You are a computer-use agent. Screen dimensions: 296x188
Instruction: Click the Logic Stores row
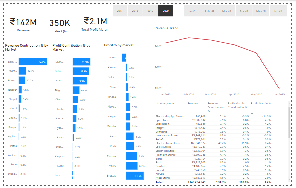tap(213, 147)
